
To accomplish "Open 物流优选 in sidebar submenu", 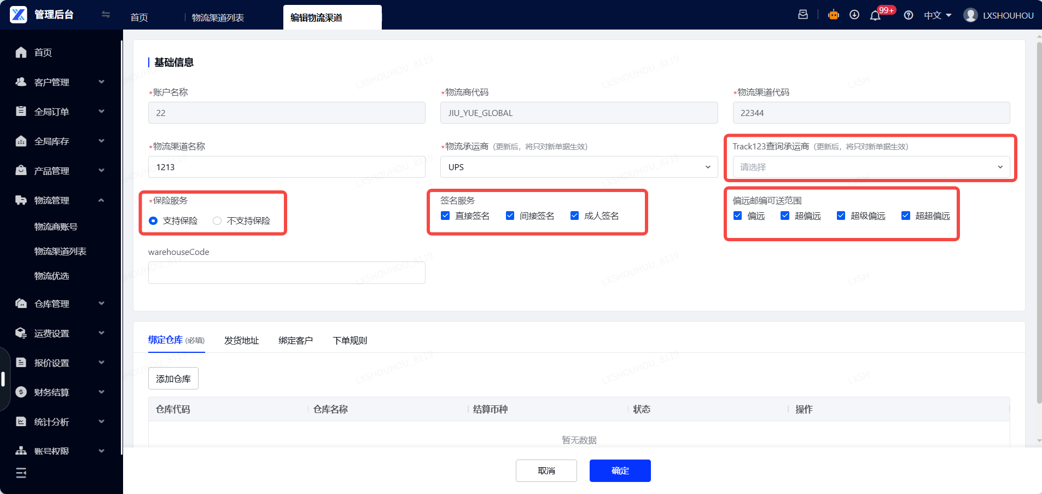I will coord(51,276).
